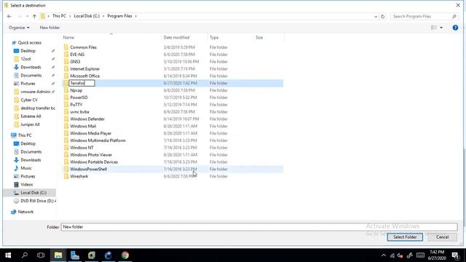Open the Help question mark icon

(x=455, y=28)
